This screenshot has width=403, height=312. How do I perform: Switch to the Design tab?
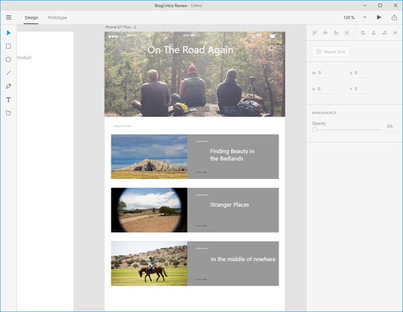click(x=32, y=17)
